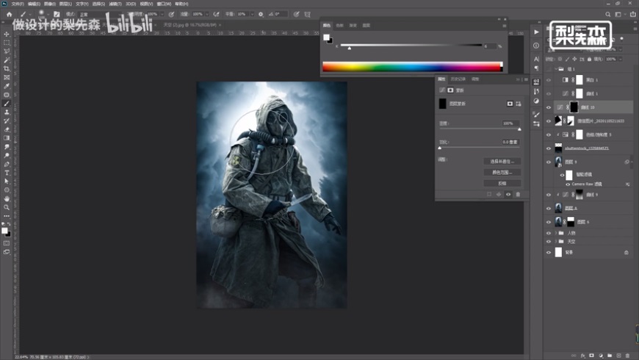Open smoothing options gear icon
This screenshot has height=360, width=639.
point(261,14)
